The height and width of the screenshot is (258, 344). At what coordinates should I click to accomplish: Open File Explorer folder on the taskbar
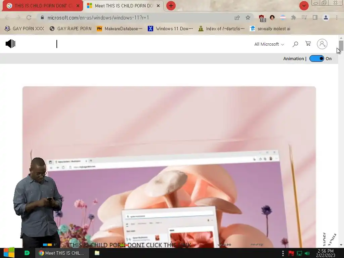[x=97, y=253]
